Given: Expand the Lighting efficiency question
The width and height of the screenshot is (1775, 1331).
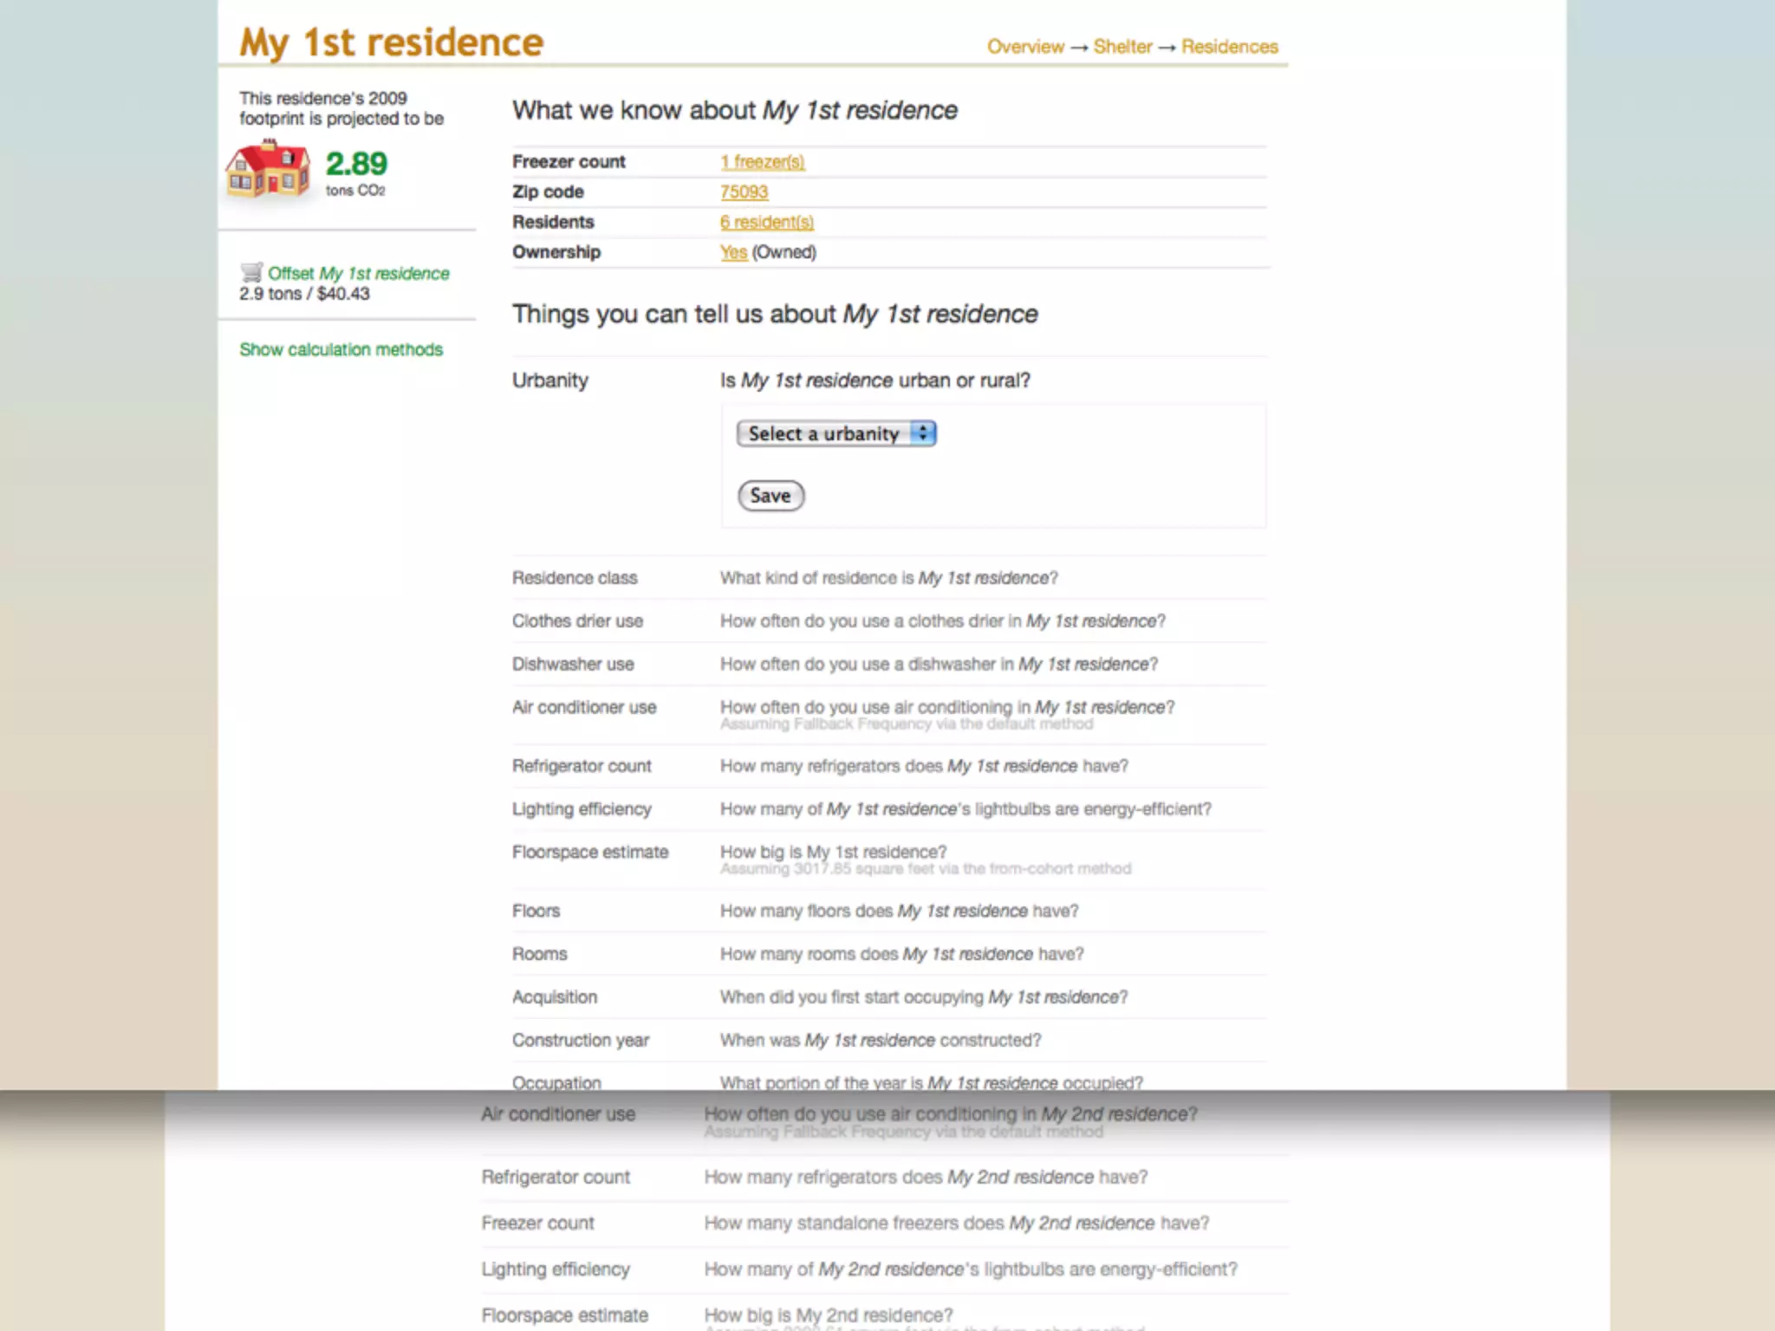Looking at the screenshot, I should (x=966, y=809).
